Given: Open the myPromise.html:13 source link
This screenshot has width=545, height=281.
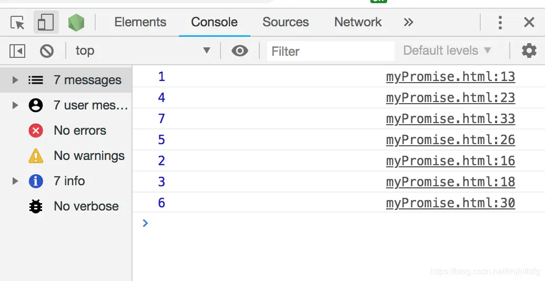Looking at the screenshot, I should 450,76.
